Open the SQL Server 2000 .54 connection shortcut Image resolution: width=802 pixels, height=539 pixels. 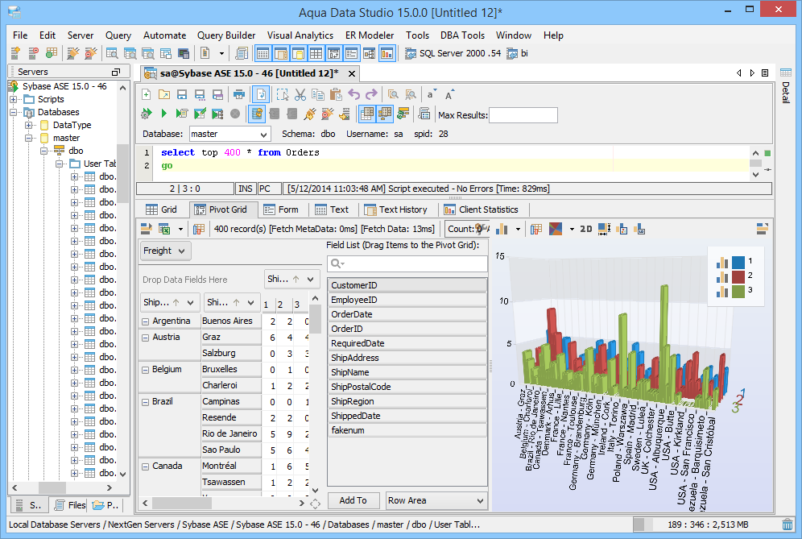(453, 53)
